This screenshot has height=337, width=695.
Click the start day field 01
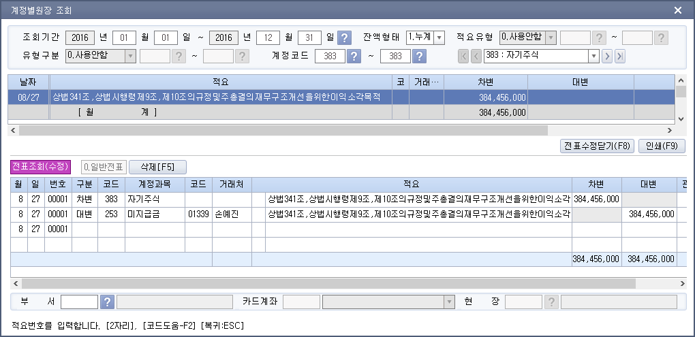coord(166,37)
